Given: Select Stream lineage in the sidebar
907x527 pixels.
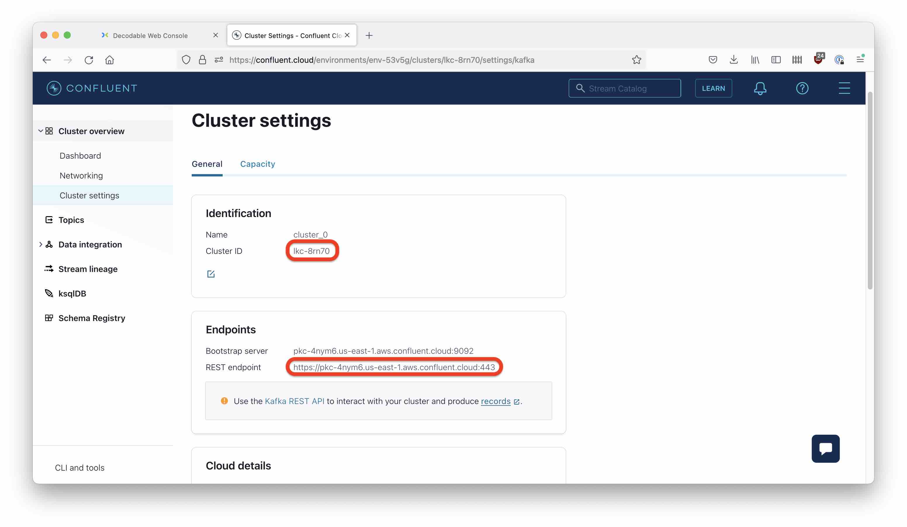Looking at the screenshot, I should pyautogui.click(x=88, y=269).
